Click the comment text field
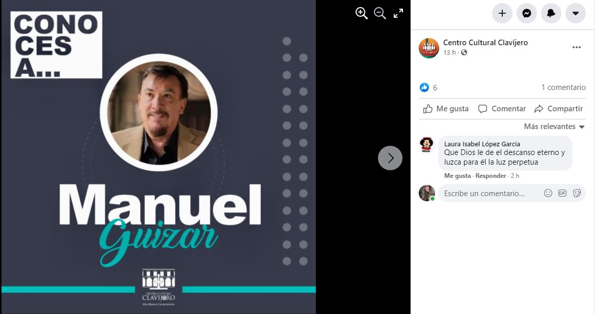 [x=492, y=193]
